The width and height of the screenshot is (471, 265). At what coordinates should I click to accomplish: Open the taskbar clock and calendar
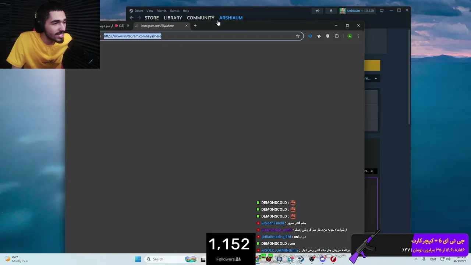pos(460,259)
